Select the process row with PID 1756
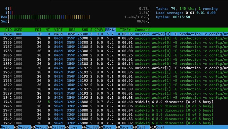The image size is (228, 129). pos(114,43)
